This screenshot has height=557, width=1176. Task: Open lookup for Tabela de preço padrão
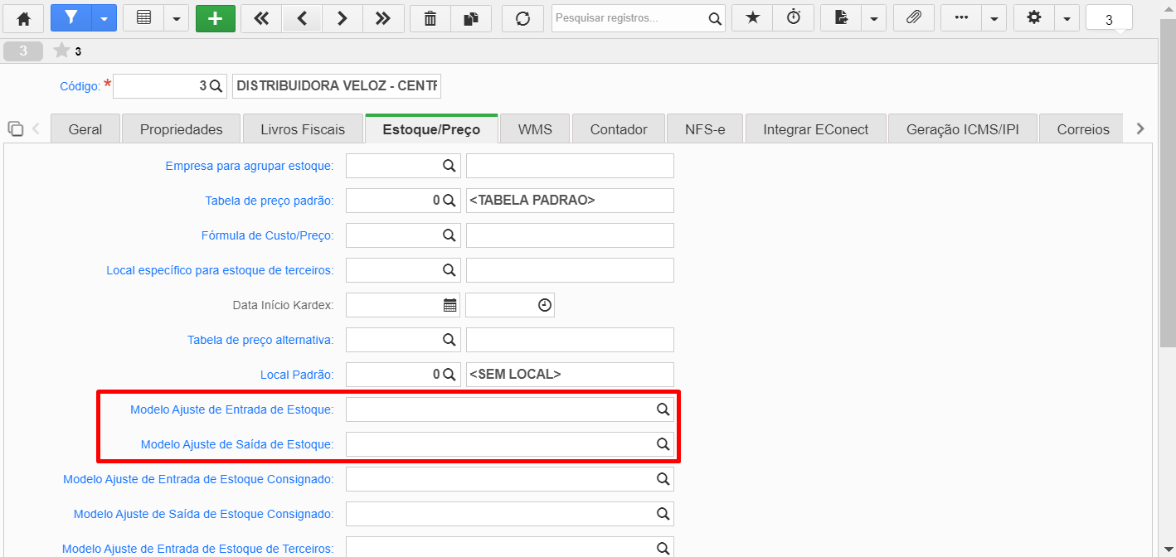449,201
